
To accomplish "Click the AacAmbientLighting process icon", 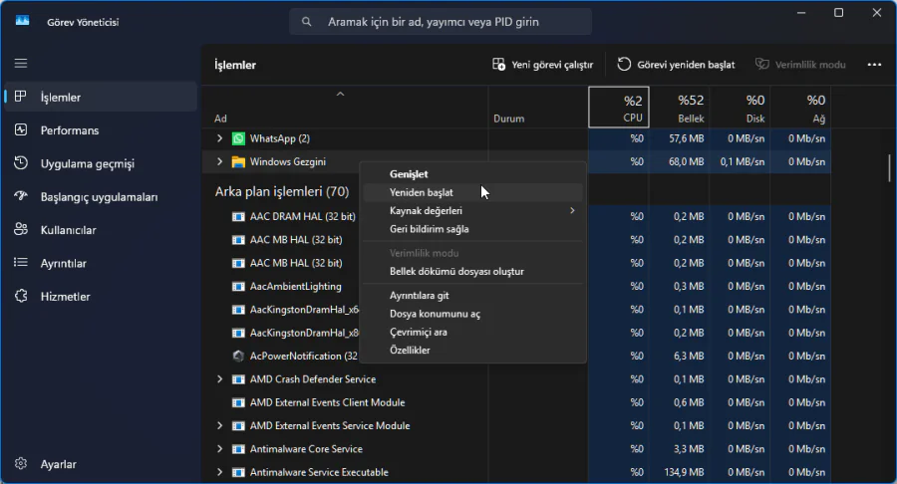I will 238,286.
